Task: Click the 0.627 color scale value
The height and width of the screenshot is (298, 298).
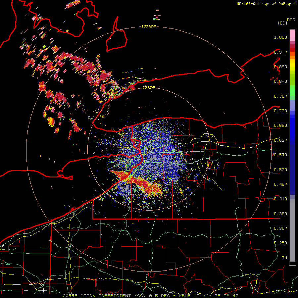Action: click(x=280, y=140)
